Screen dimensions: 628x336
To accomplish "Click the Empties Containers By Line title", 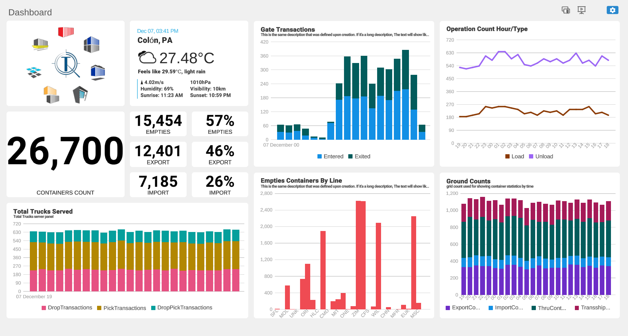I will [x=301, y=180].
